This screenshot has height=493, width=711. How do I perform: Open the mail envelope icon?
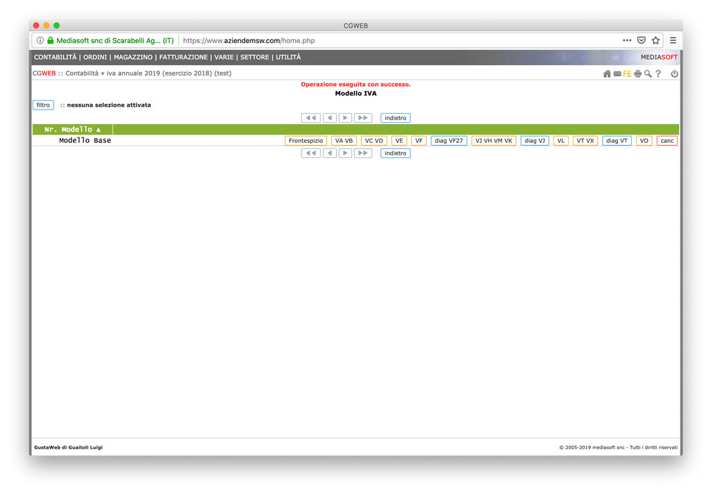pyautogui.click(x=617, y=73)
